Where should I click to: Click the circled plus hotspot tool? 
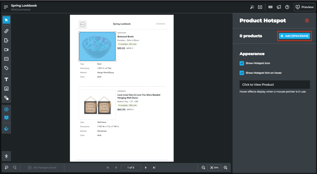pyautogui.click(x=6, y=110)
